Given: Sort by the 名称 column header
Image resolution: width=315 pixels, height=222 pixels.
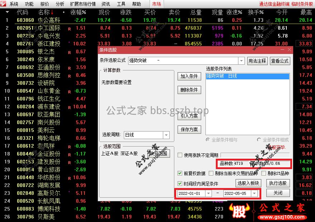Looking at the screenshot, I should click(44, 13).
